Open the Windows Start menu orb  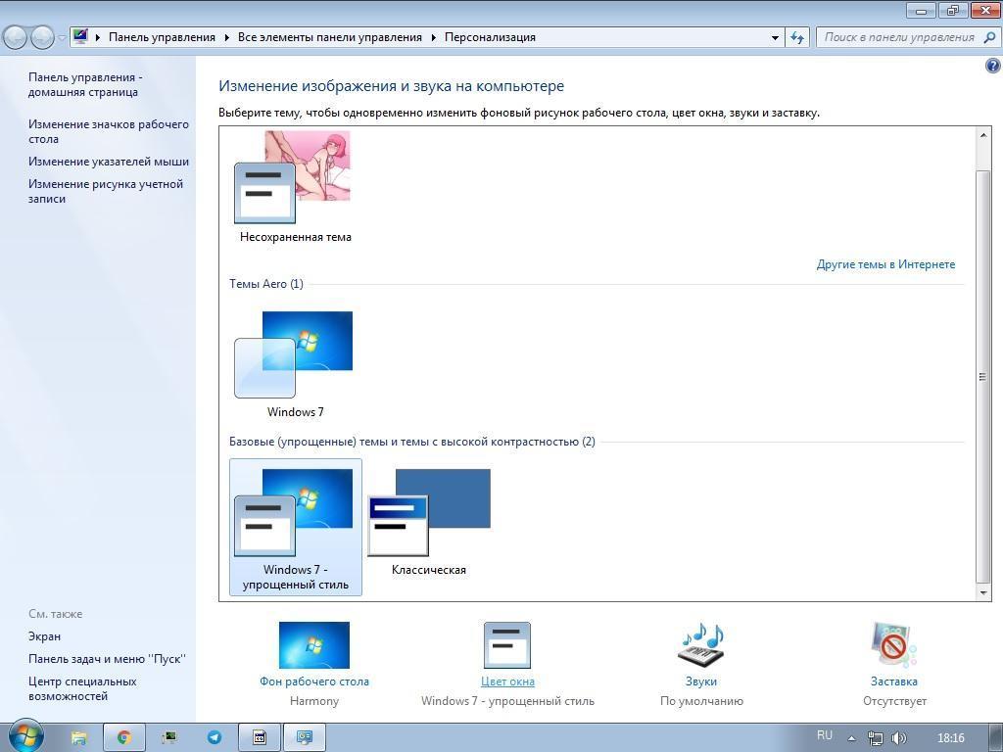(25, 736)
